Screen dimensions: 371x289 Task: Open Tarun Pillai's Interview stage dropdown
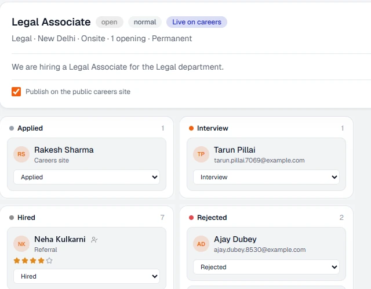(266, 177)
